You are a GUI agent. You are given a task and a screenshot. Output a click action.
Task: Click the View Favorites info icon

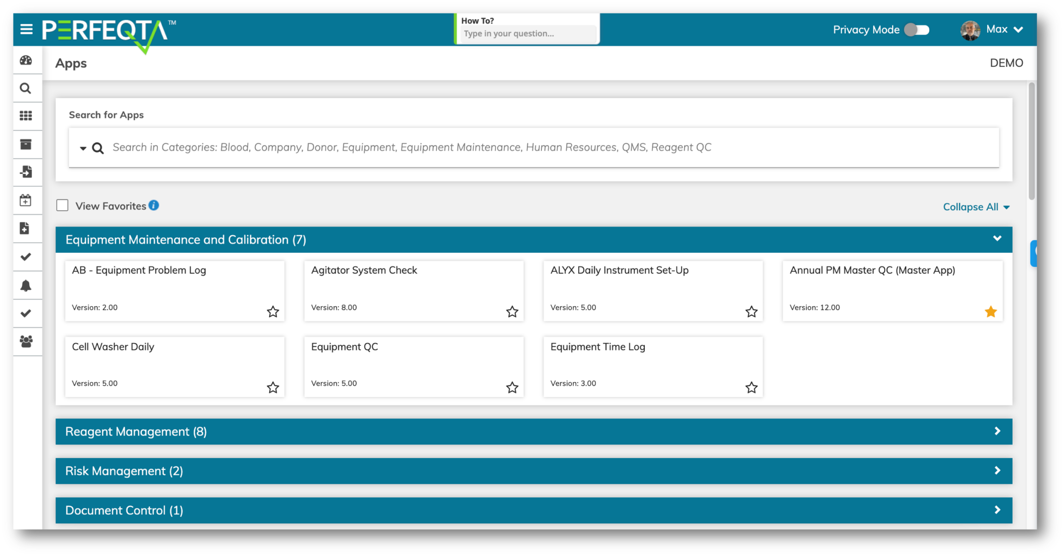tap(154, 206)
